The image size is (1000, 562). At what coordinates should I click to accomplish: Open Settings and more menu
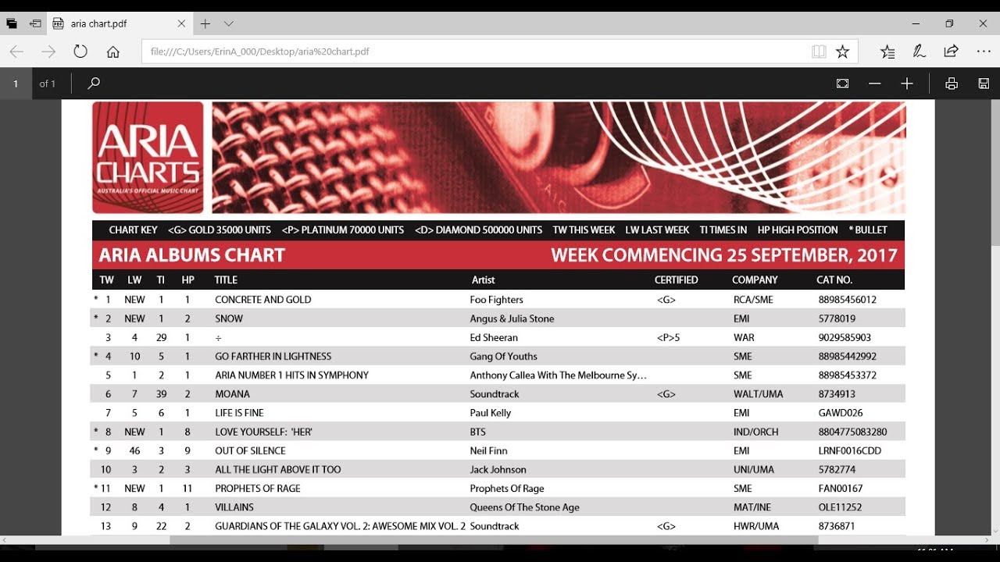[x=984, y=52]
